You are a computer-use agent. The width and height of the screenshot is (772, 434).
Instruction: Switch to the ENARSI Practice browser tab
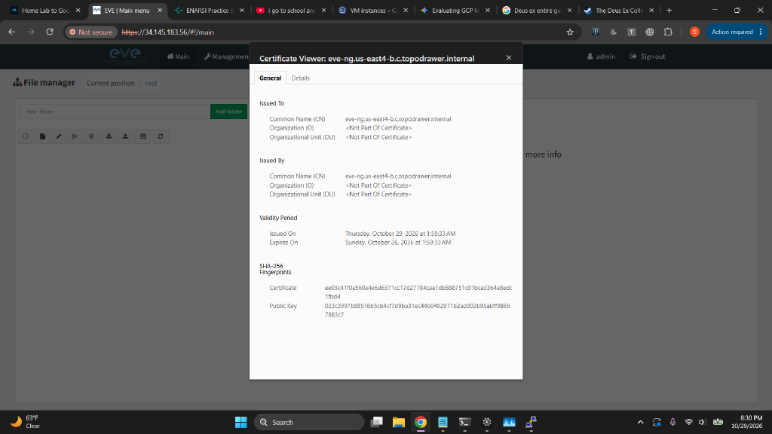(x=210, y=11)
